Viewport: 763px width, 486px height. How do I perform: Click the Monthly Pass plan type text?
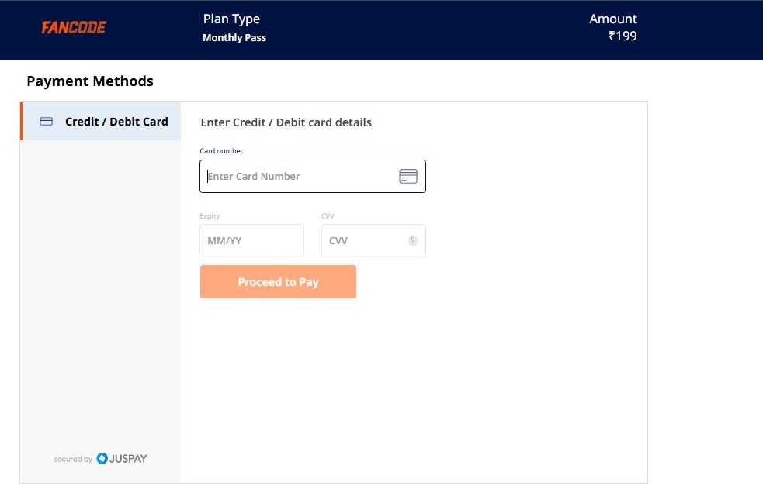pyautogui.click(x=234, y=38)
